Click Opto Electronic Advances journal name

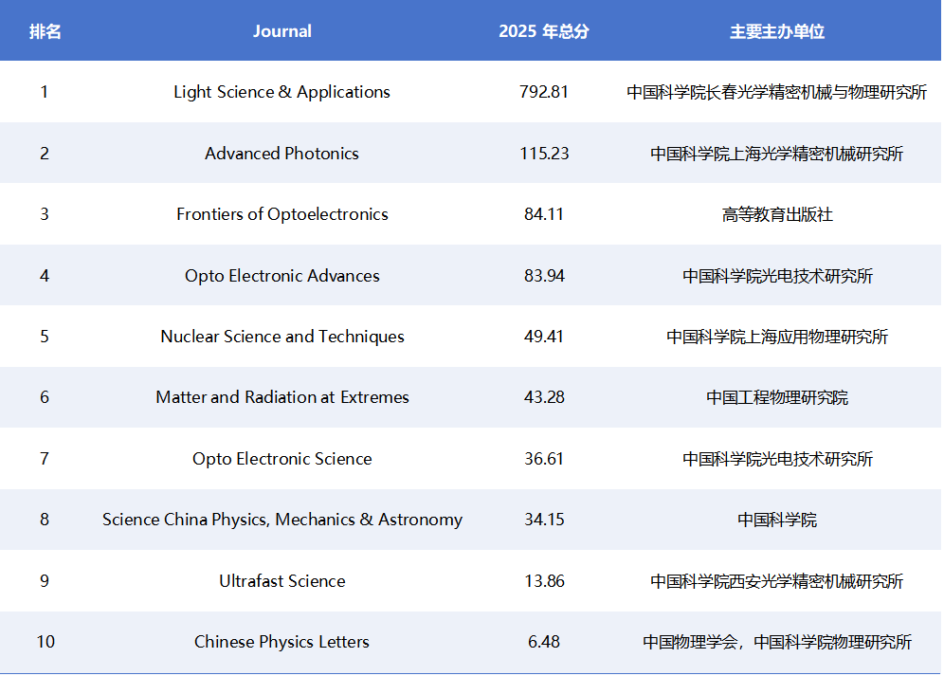281,276
